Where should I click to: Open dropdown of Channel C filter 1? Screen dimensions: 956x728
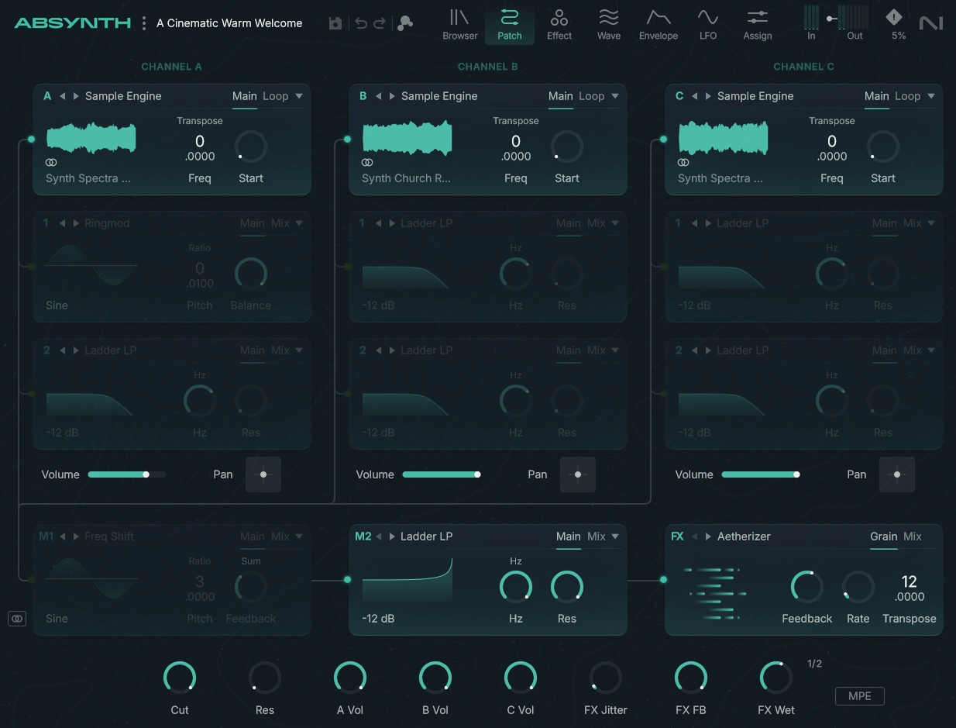[x=931, y=223]
